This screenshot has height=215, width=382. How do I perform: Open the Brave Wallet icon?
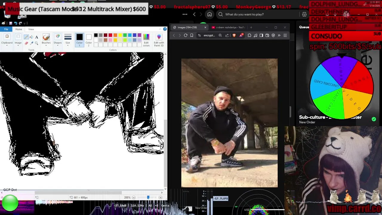[267, 35]
